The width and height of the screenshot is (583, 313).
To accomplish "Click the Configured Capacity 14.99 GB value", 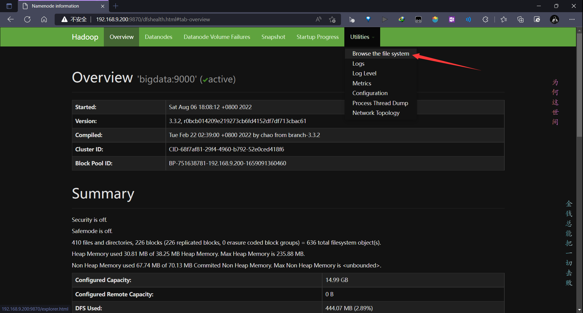I will (x=337, y=280).
